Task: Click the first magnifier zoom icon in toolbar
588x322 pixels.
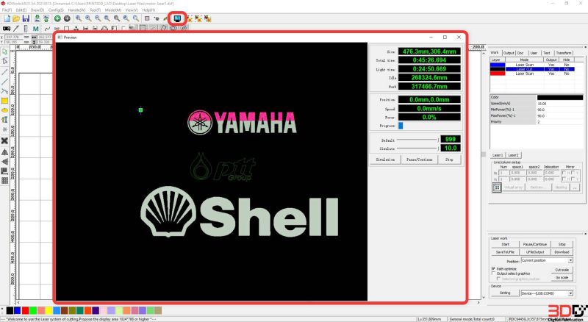Action: pos(79,18)
